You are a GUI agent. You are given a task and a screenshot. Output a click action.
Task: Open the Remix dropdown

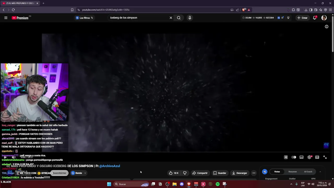pos(79,173)
